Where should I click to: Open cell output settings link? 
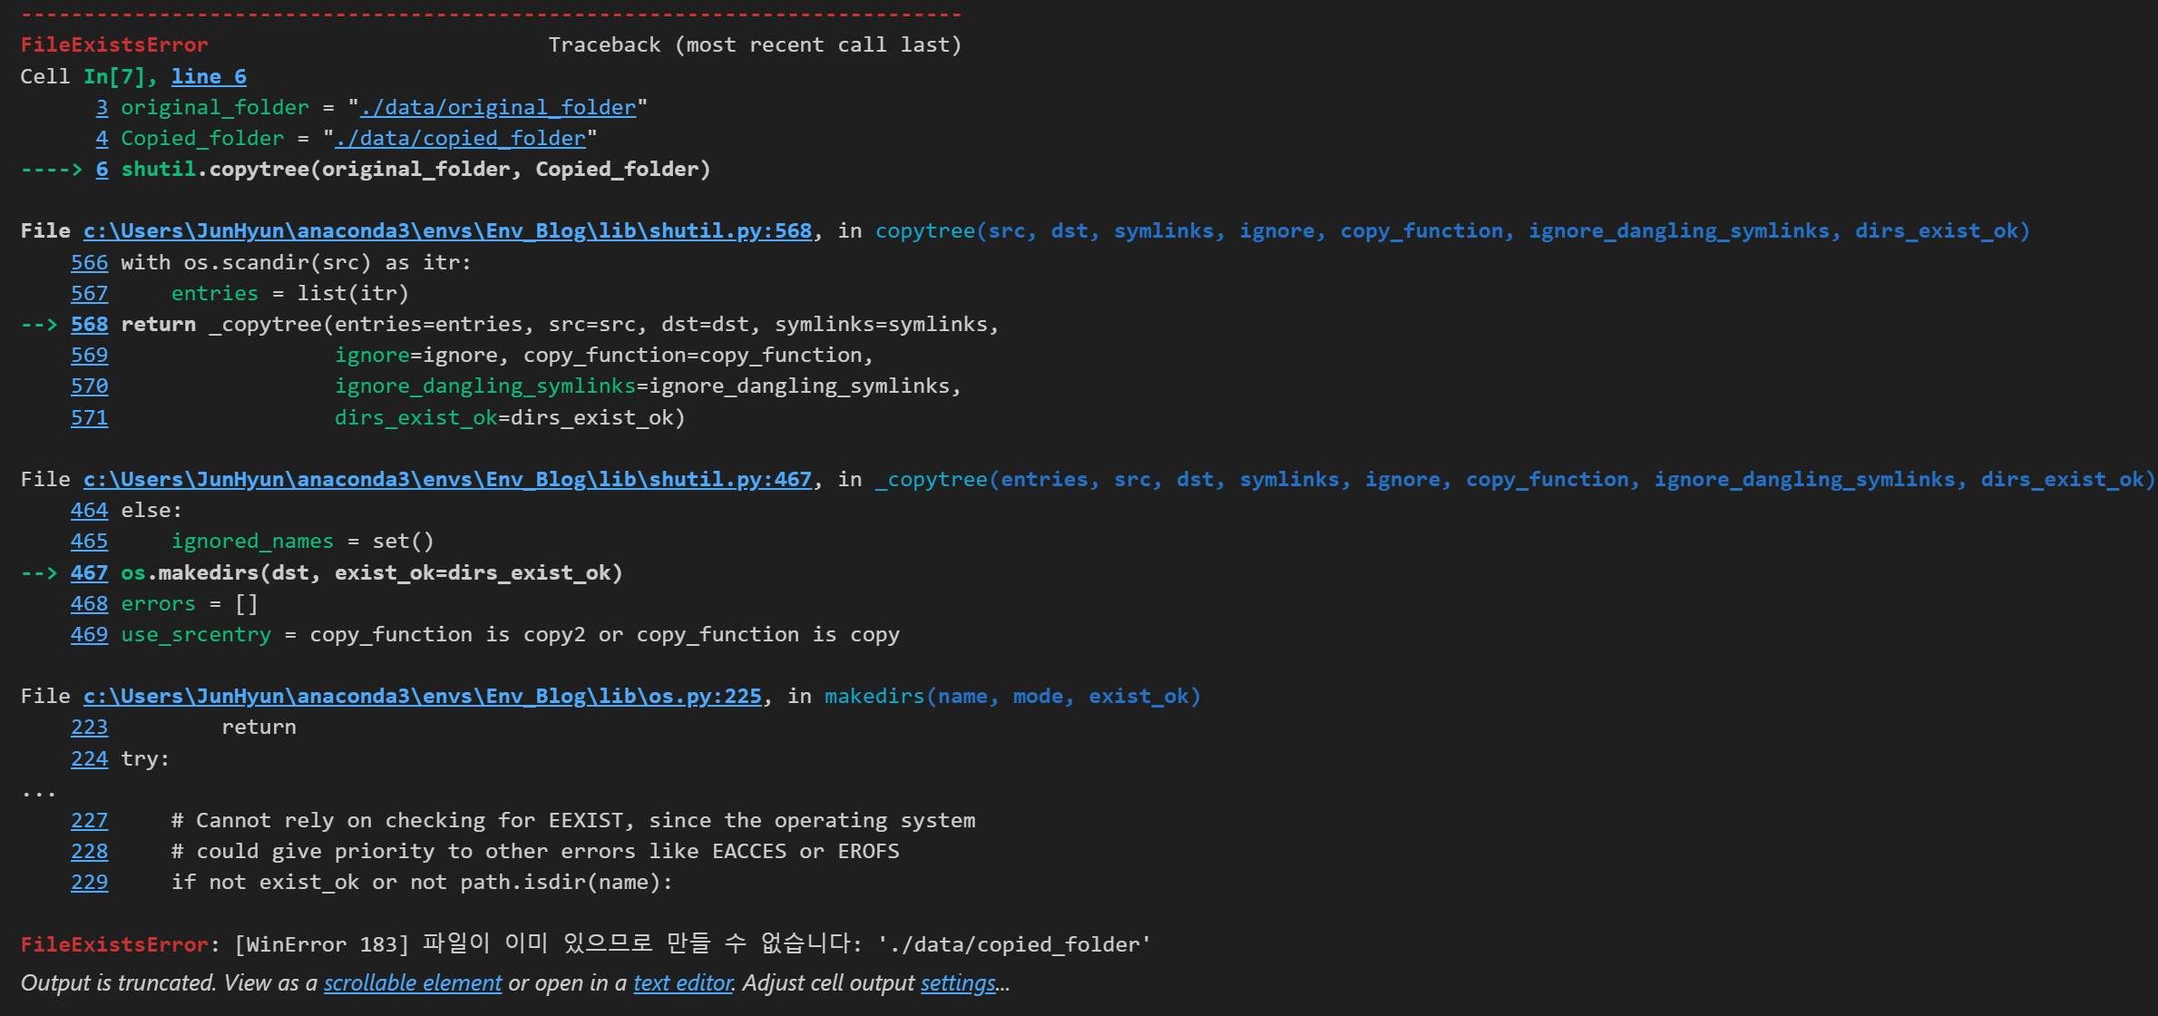(958, 982)
